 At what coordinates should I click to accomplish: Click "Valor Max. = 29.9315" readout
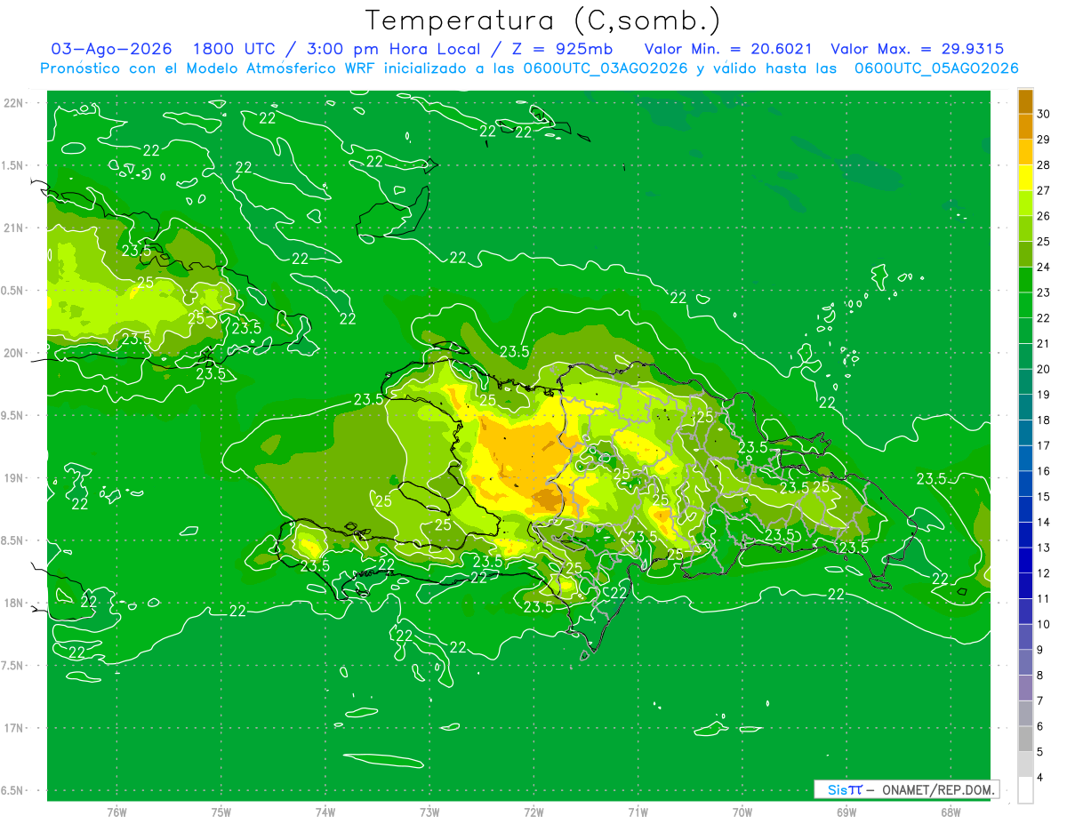(916, 49)
